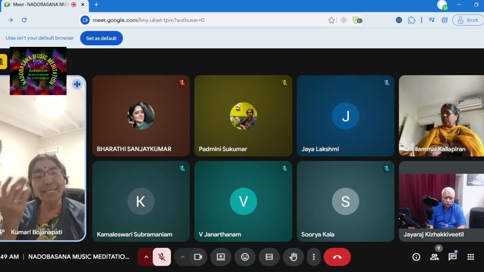Image resolution: width=484 pixels, height=272 pixels.
Task: Toggle the brightness theme sun icon
Action: tap(344, 20)
